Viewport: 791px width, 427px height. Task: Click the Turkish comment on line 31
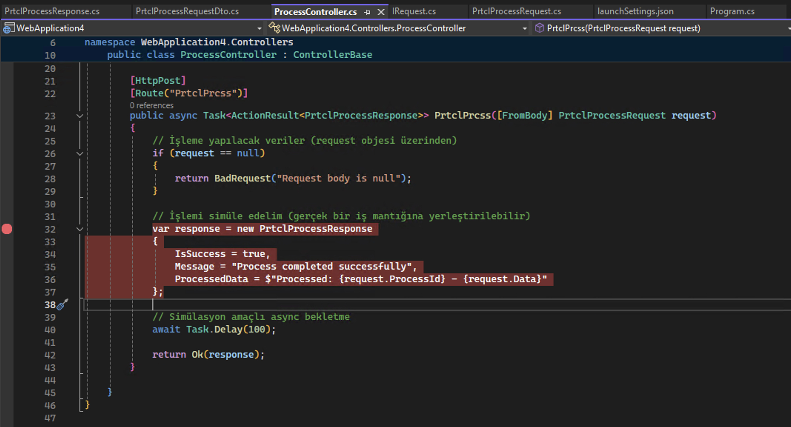click(x=341, y=216)
